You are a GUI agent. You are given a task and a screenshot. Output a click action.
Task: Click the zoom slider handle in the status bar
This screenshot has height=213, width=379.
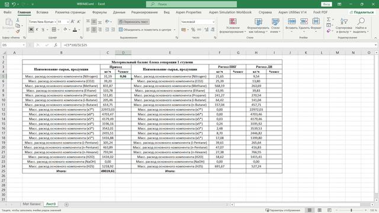(351, 210)
